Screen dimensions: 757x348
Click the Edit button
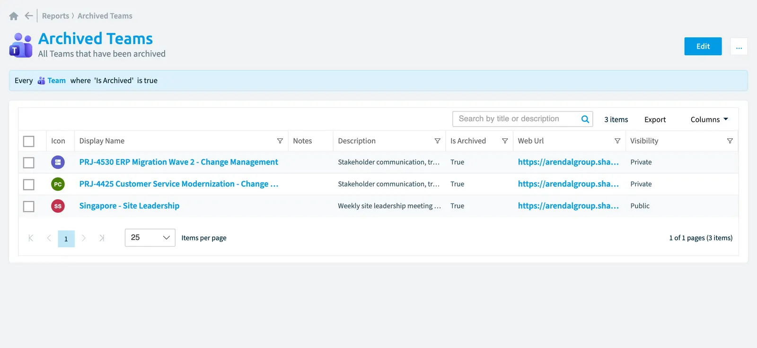coord(703,46)
